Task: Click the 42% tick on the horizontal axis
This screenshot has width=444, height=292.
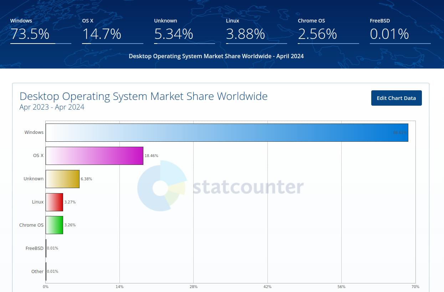Action: 267,287
